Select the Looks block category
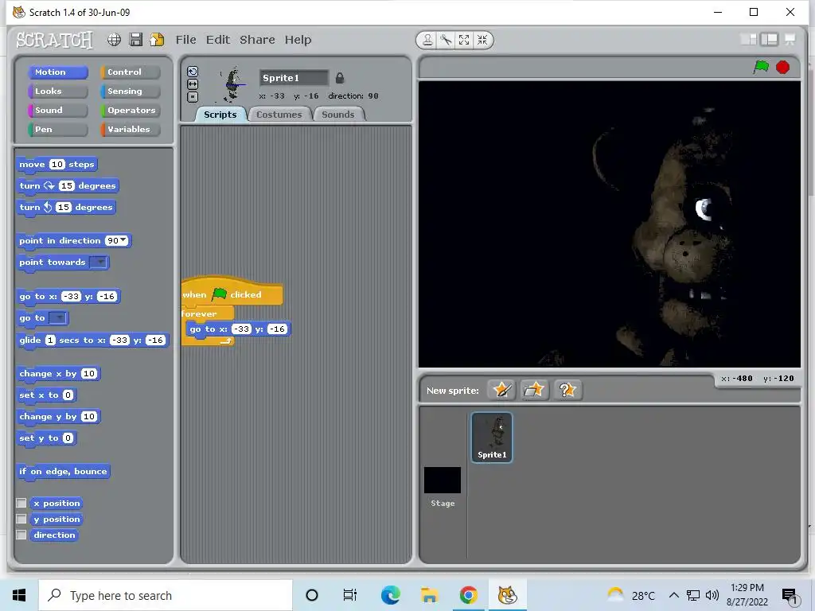 (57, 91)
